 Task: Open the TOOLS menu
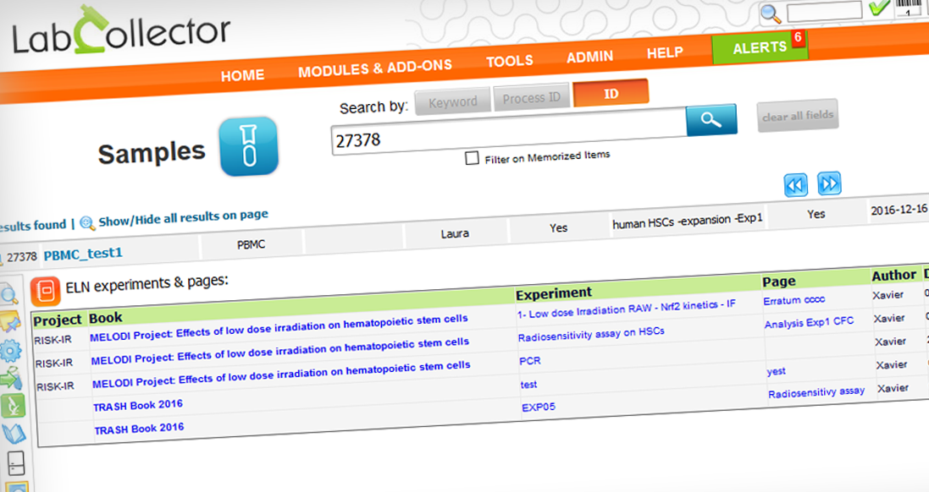(510, 61)
